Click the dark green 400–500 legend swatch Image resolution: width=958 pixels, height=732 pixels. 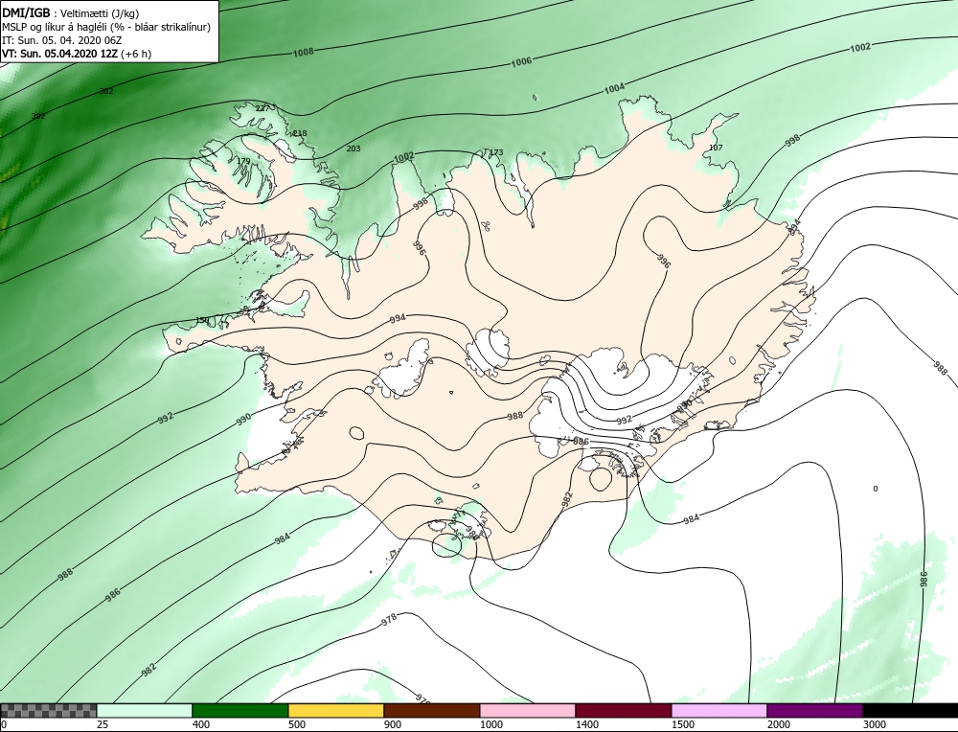[x=240, y=711]
